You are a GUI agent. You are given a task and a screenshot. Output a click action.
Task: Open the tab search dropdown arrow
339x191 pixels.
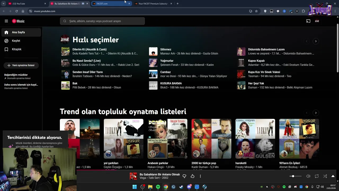coord(3,4)
